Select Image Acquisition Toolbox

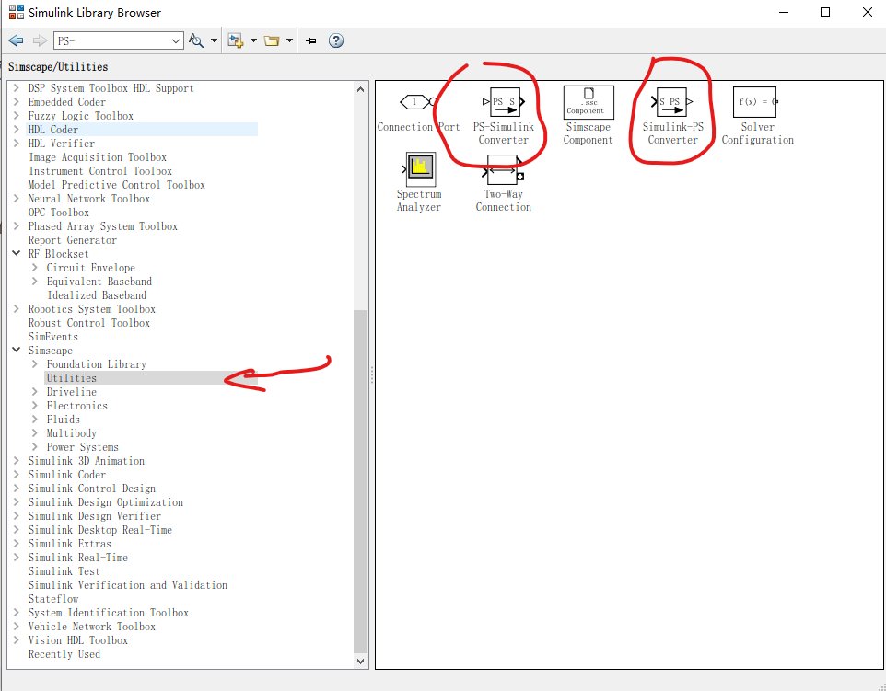(x=98, y=157)
